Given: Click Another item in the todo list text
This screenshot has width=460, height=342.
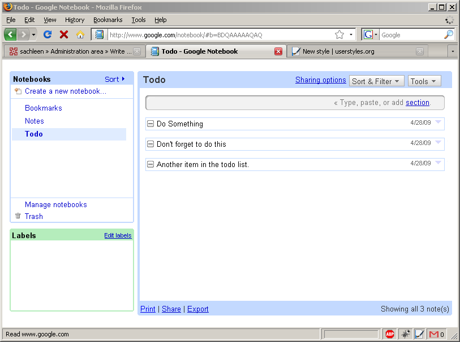Looking at the screenshot, I should pyautogui.click(x=203, y=164).
